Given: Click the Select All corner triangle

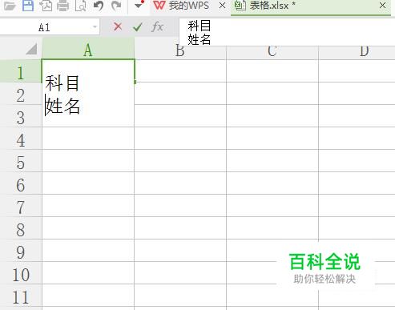Looking at the screenshot, I should pos(31,49).
